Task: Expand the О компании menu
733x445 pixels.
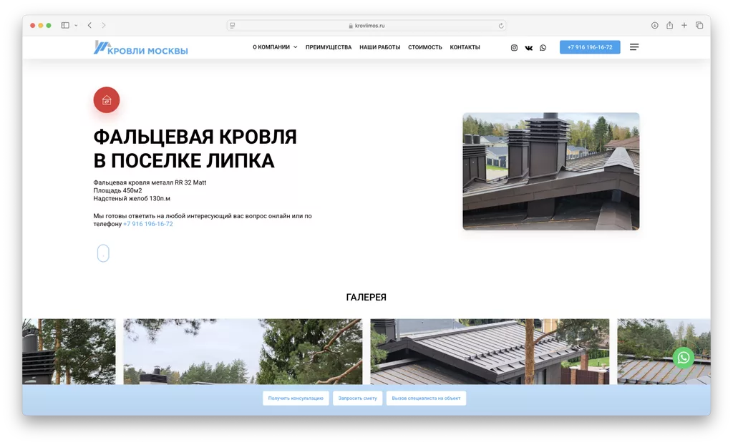Action: [275, 47]
